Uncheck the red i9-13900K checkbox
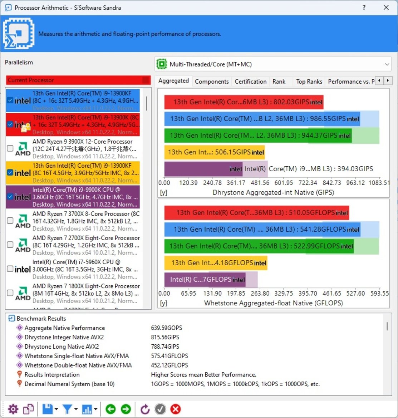Image resolution: width=398 pixels, height=418 pixels. tap(10, 124)
